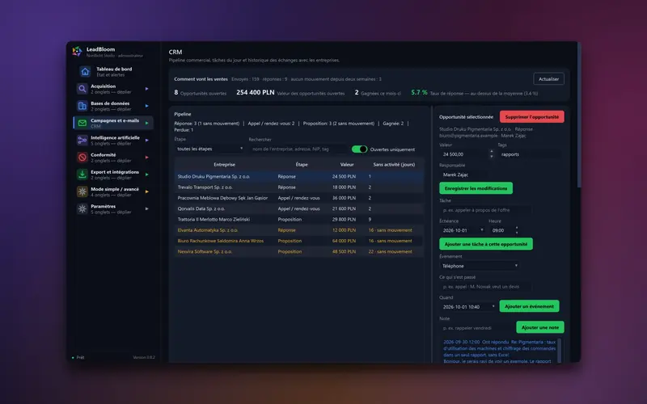Image resolution: width=647 pixels, height=404 pixels.
Task: Click the Prêt status indicator
Action: tap(78, 357)
